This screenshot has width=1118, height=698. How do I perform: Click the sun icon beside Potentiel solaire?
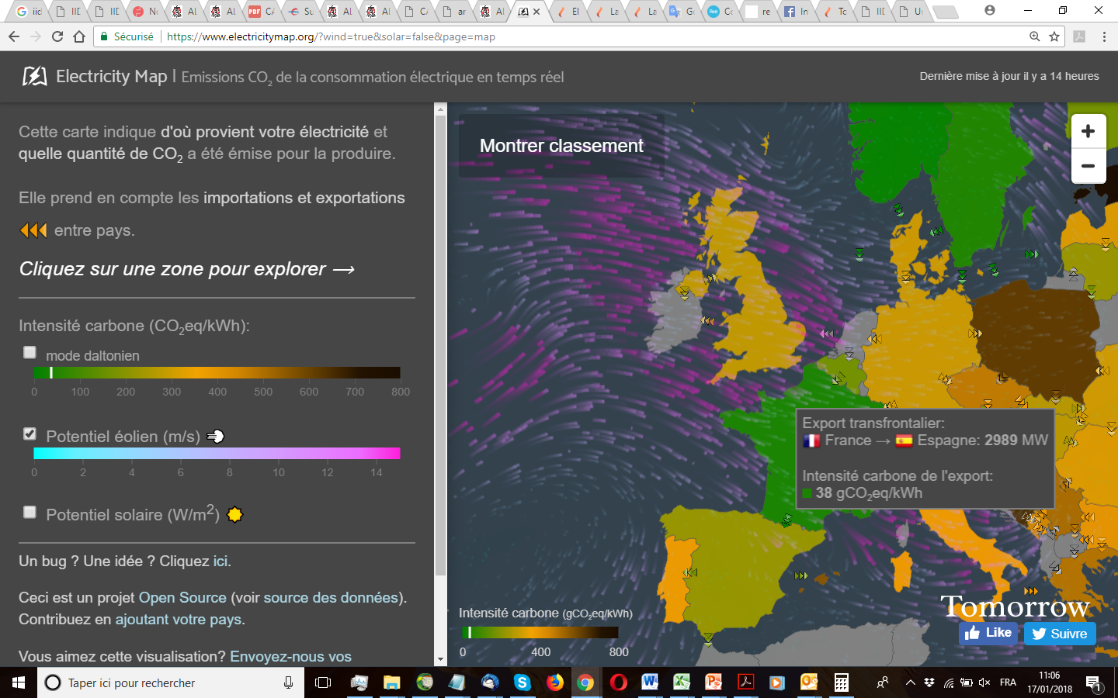point(234,514)
